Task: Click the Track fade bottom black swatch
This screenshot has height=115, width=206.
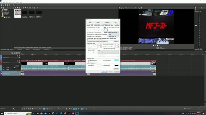Action: [x=117, y=65]
